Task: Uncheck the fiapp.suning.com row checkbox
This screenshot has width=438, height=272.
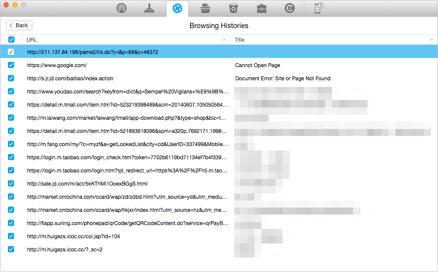Action: [11, 223]
